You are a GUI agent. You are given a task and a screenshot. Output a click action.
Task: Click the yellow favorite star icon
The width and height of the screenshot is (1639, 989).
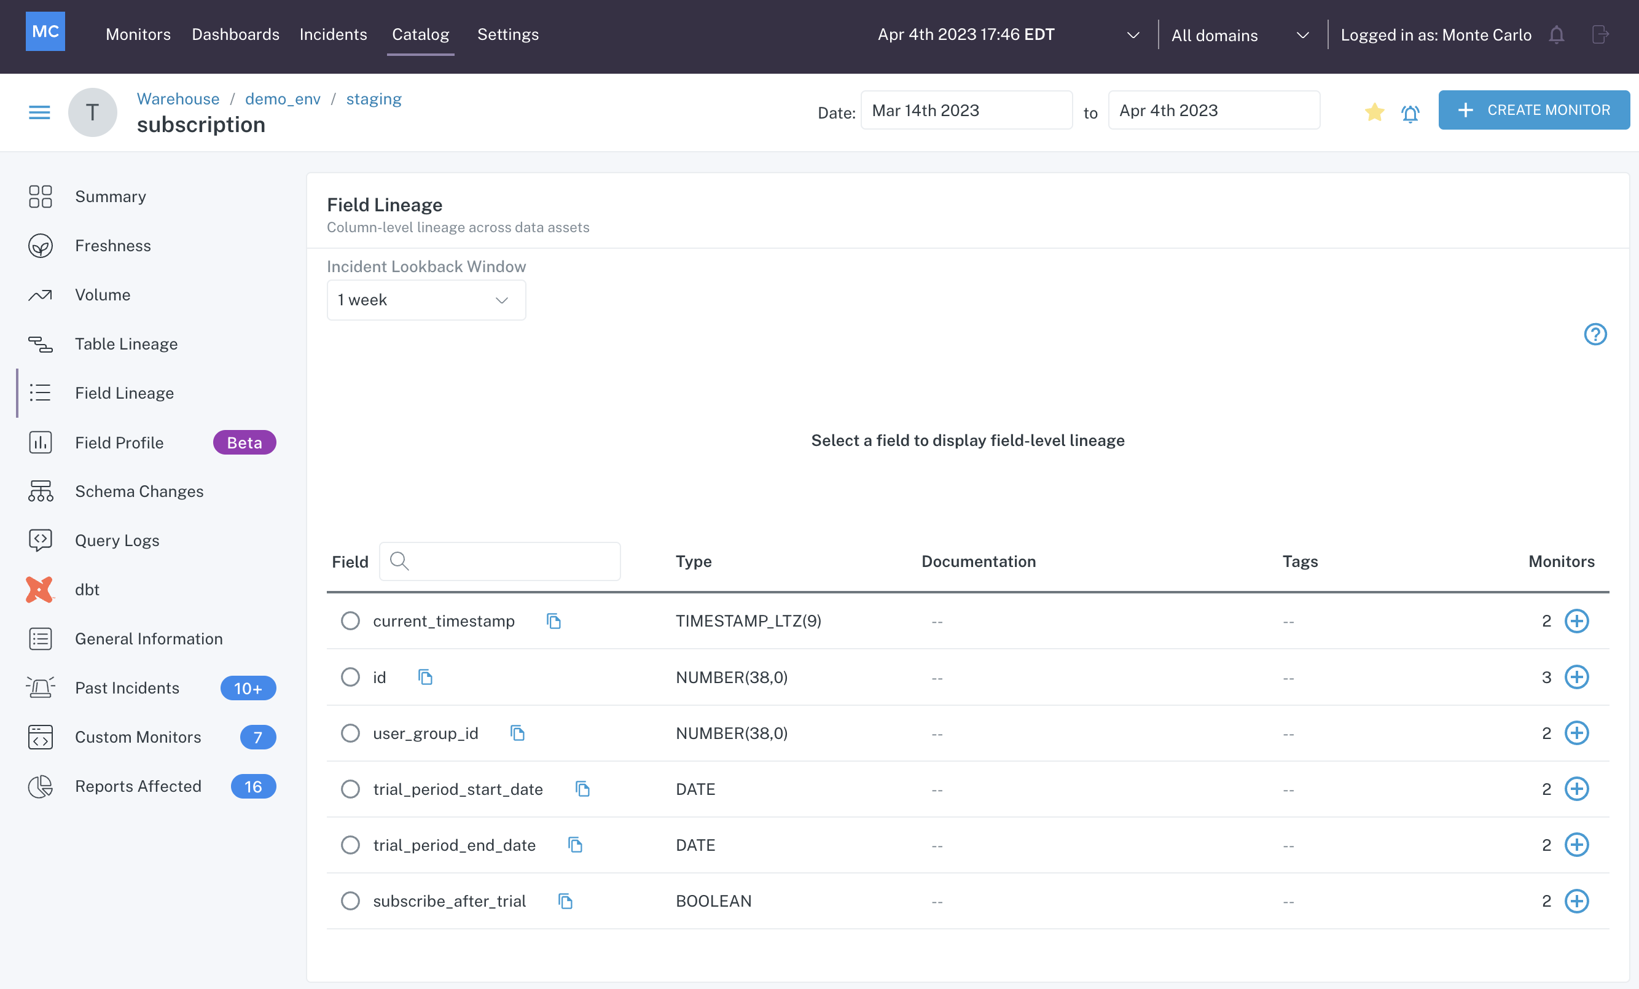[1374, 112]
